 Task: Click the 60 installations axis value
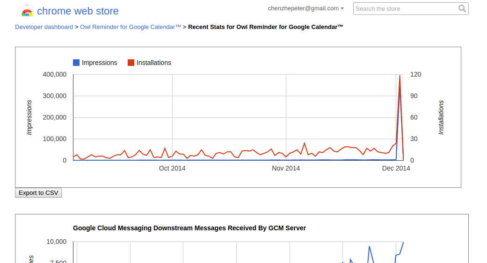point(414,117)
